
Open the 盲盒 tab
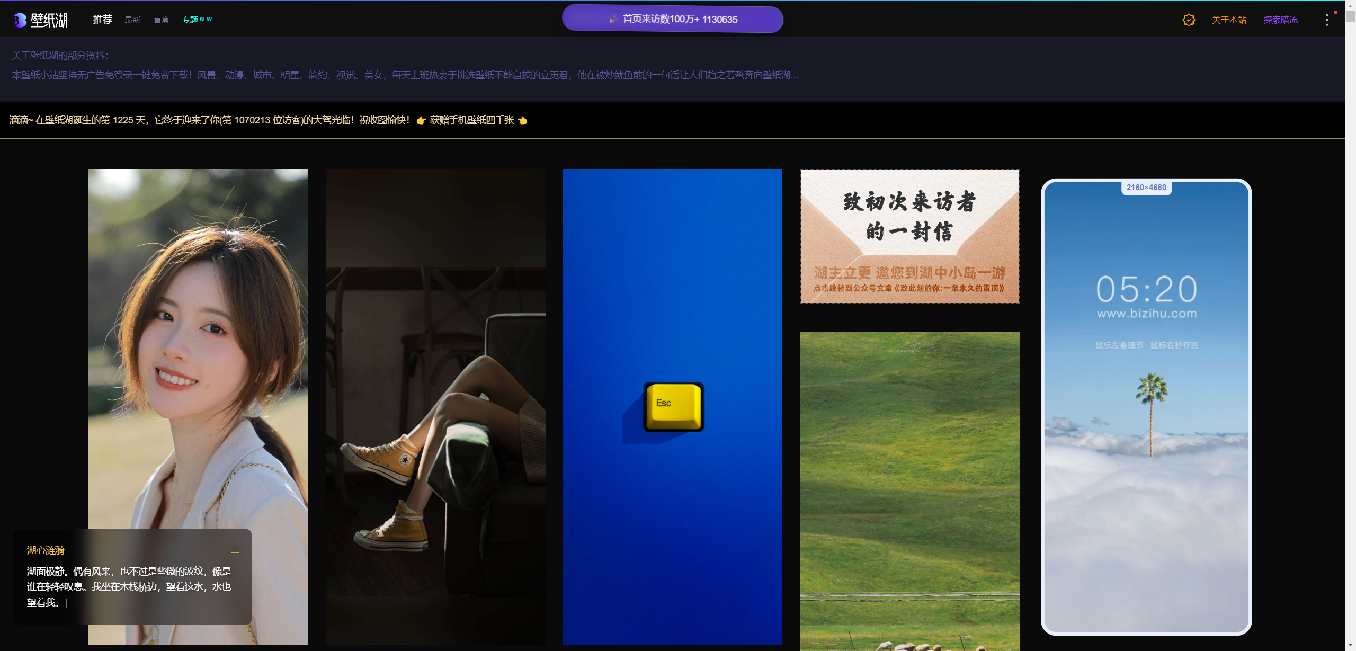[x=161, y=20]
